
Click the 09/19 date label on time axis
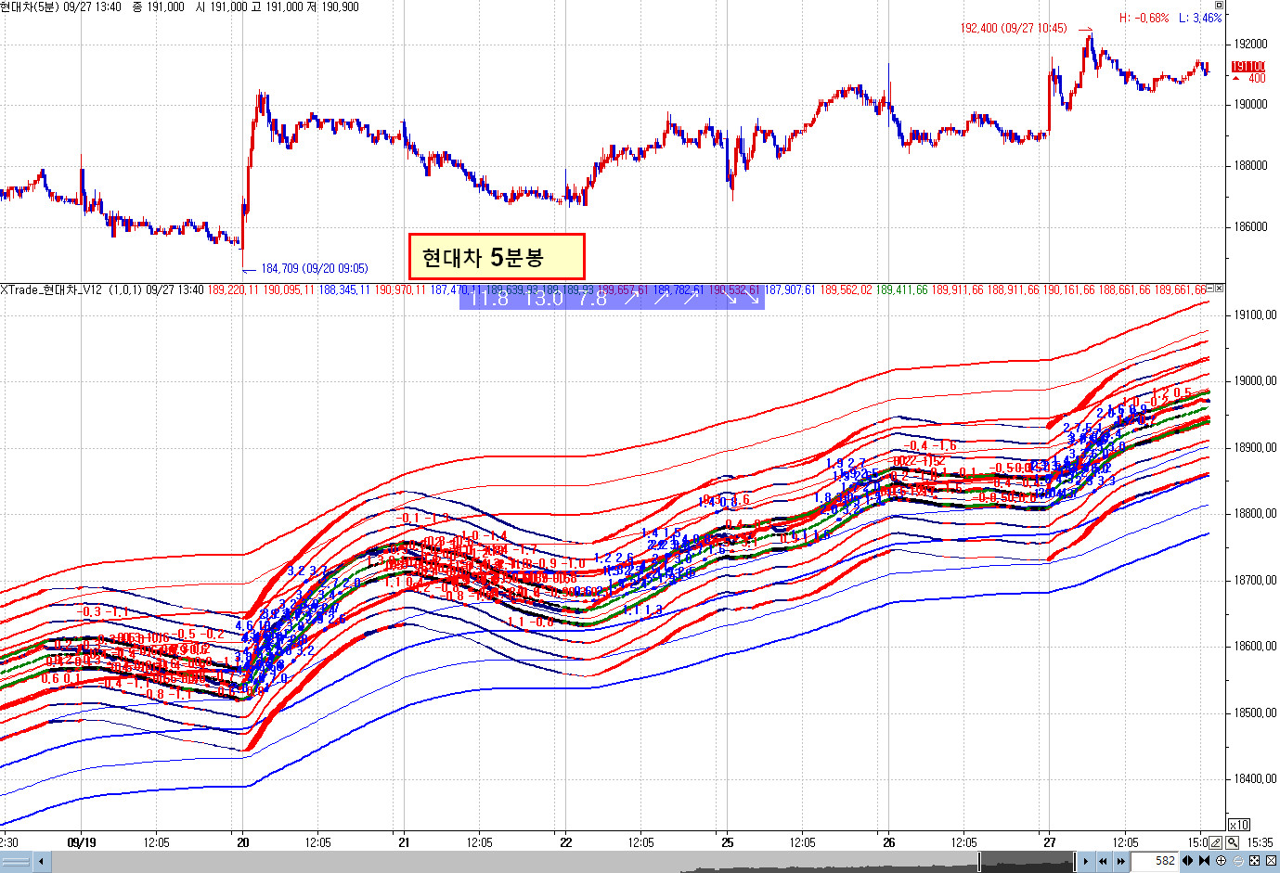tap(82, 842)
